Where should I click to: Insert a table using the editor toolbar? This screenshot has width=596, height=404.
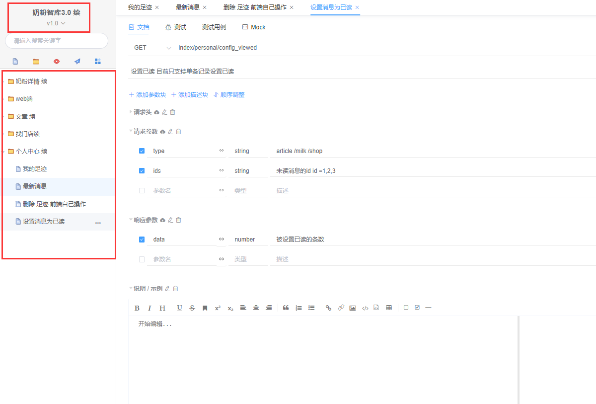[x=389, y=308]
